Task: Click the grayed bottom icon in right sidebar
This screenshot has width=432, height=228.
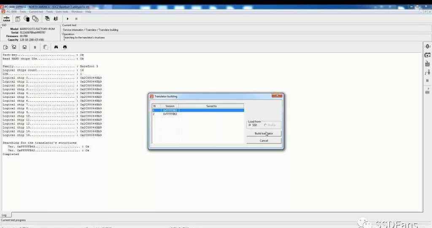Action: click(x=427, y=91)
